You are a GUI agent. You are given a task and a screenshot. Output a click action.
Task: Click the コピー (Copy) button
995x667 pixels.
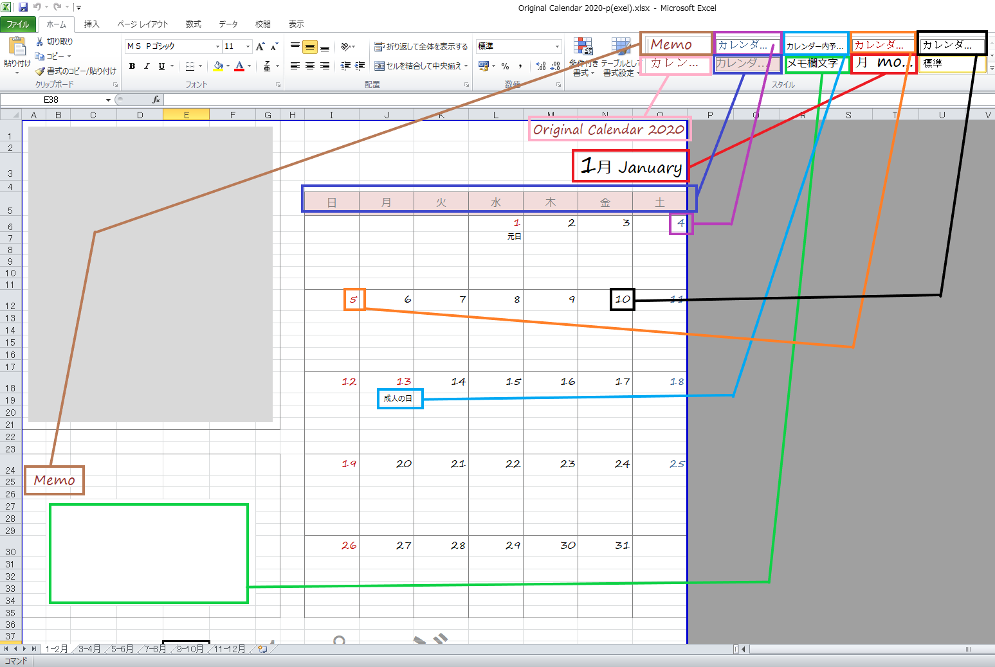54,56
